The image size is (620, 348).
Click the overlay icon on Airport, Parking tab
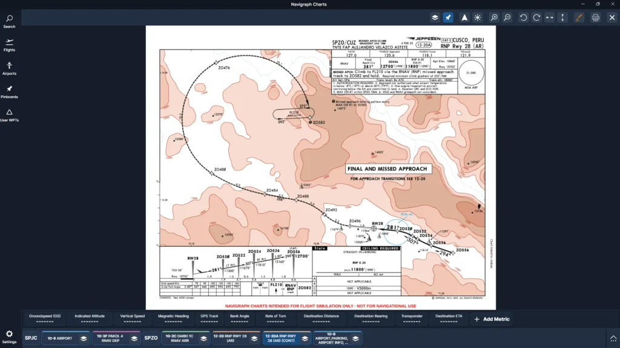coord(355,338)
